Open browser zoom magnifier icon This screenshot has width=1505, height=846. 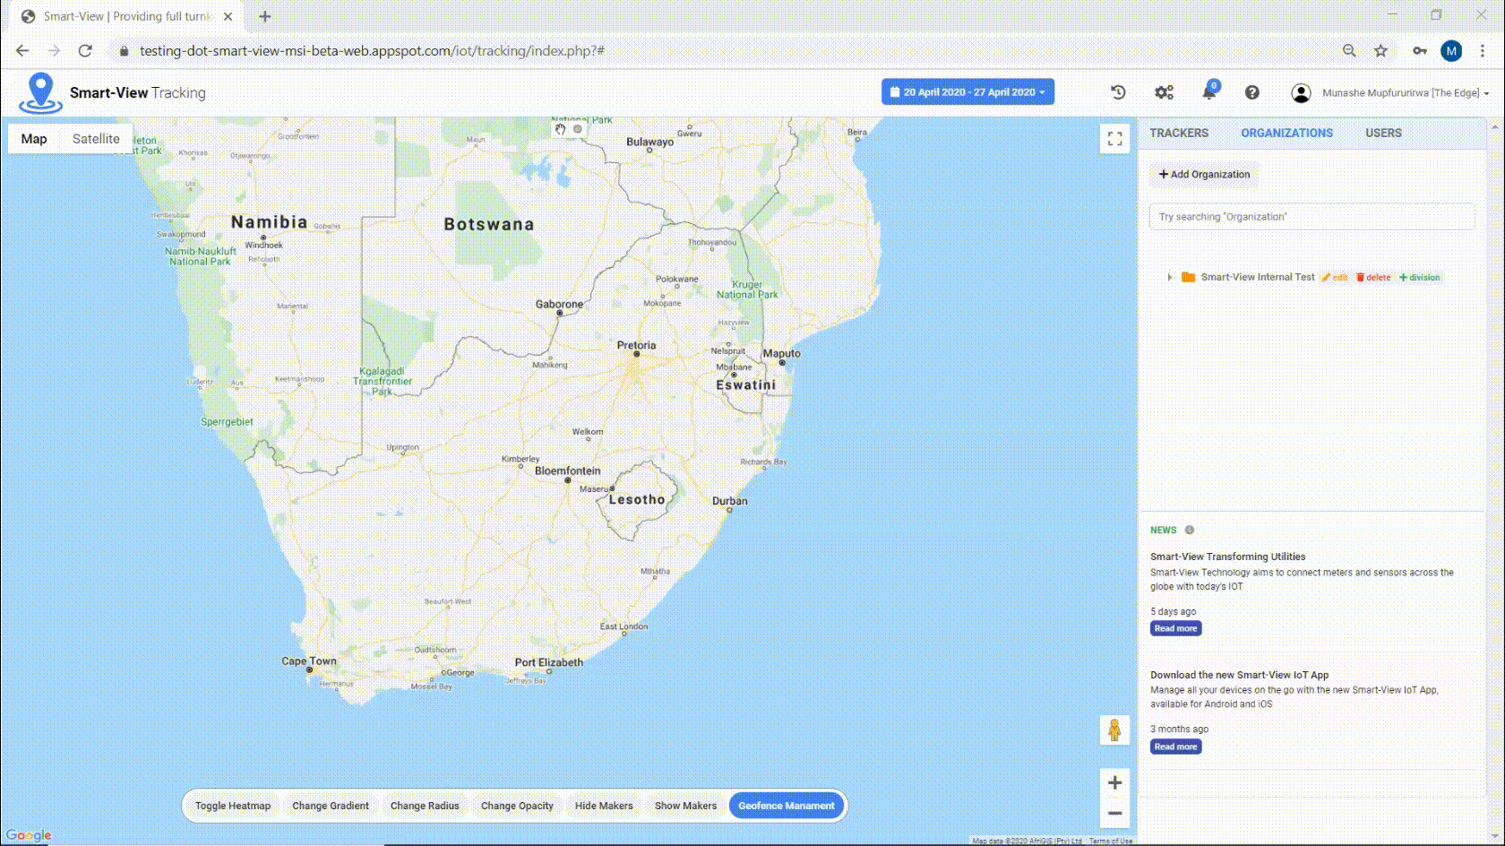pos(1349,51)
